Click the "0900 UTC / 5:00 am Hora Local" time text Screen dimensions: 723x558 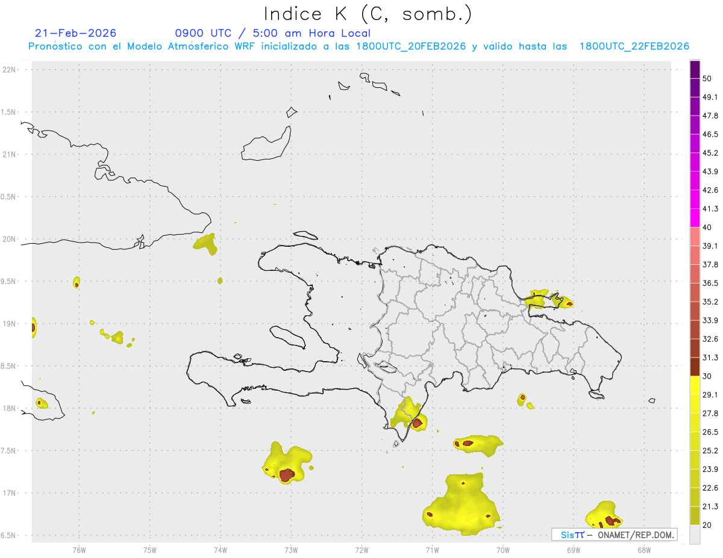click(x=273, y=33)
